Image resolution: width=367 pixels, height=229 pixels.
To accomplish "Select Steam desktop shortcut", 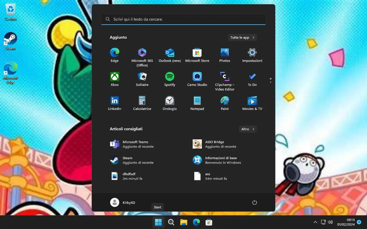I will (11, 41).
